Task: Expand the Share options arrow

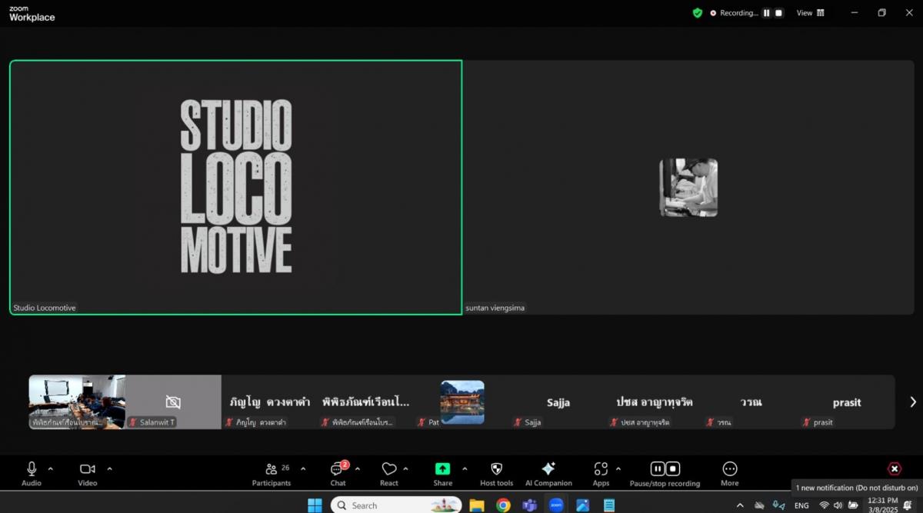Action: [465, 468]
